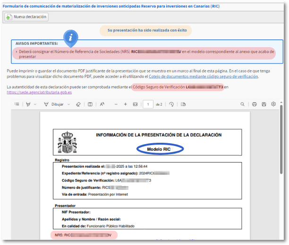
Task: Click the Nueva declaración button
Action: (x=26, y=17)
